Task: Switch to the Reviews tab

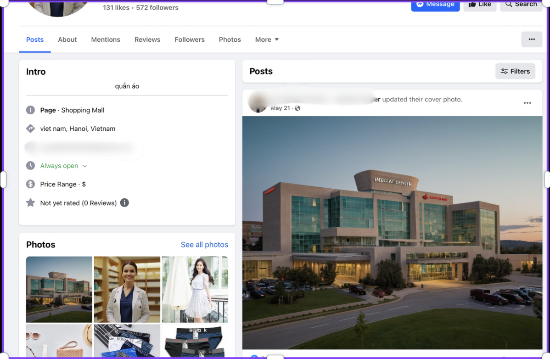Action: click(x=147, y=39)
